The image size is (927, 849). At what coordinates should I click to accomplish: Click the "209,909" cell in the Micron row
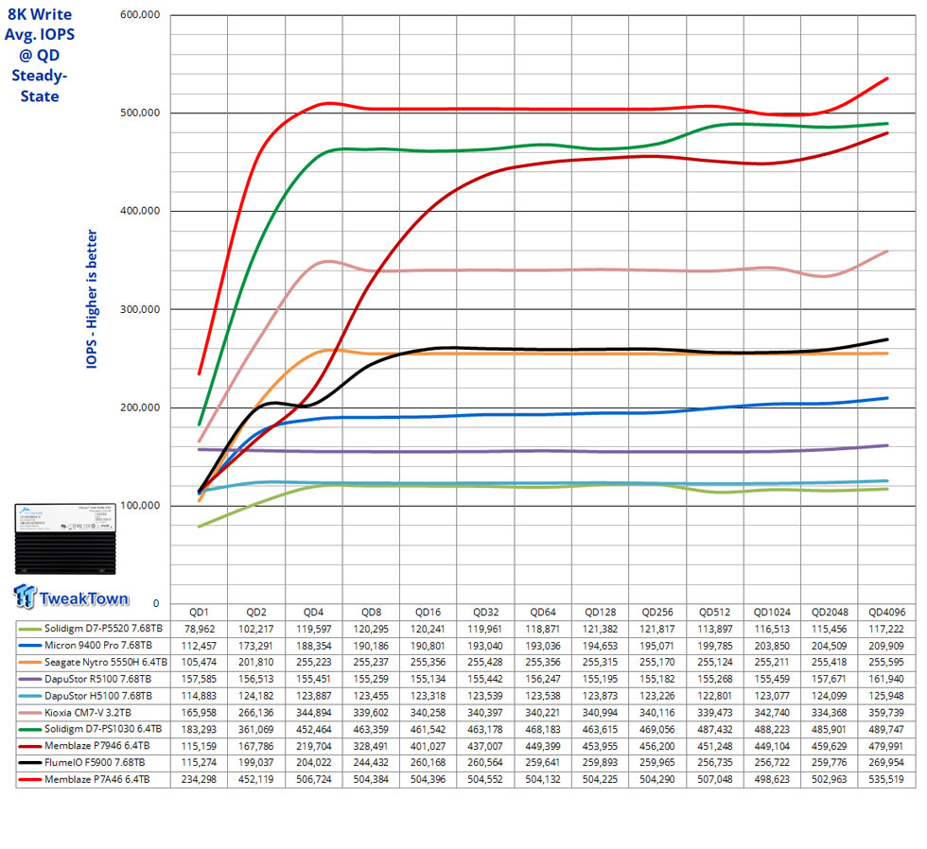(887, 646)
